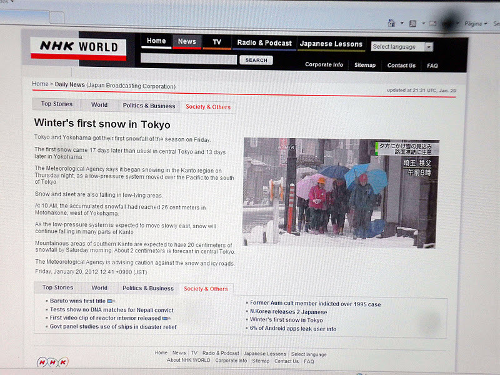This screenshot has width=500, height=375.
Task: Open the Sitemap header link
Action: [x=365, y=65]
